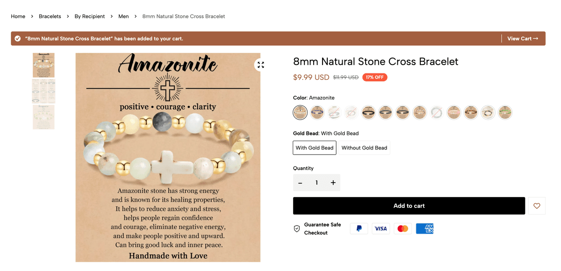
Task: Open the Home breadcrumb page
Action: (x=18, y=16)
